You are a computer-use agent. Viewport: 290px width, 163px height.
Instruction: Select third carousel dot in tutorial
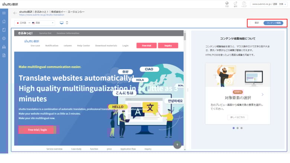coord(241,128)
